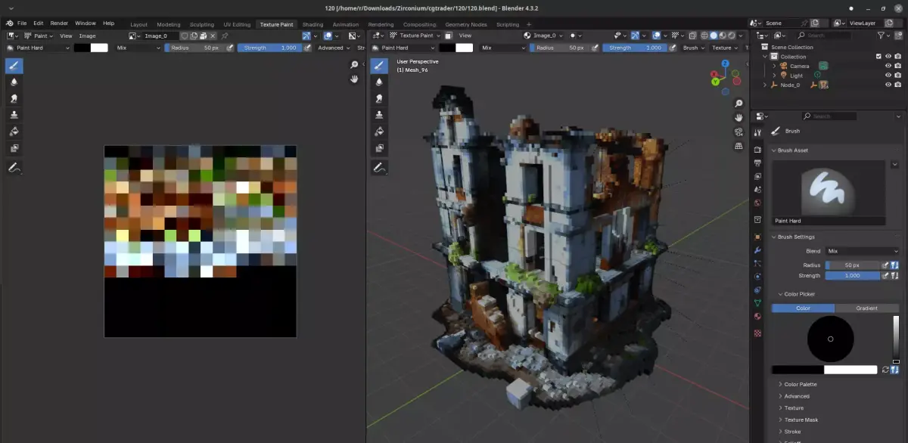Select the Mask tool in the image editor toolbar

(14, 148)
